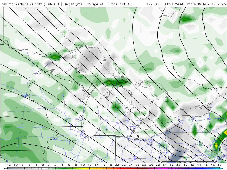Click the '-4' color scale label
This screenshot has height=170, width=227.
[x=35, y=165]
